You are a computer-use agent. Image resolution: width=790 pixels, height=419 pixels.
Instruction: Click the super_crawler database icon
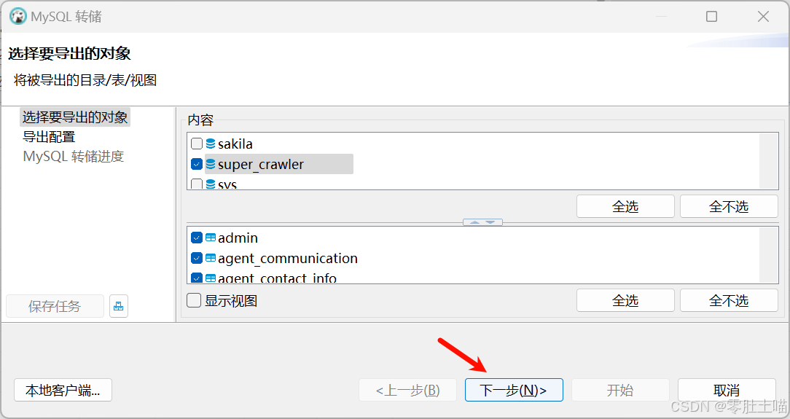pos(211,164)
